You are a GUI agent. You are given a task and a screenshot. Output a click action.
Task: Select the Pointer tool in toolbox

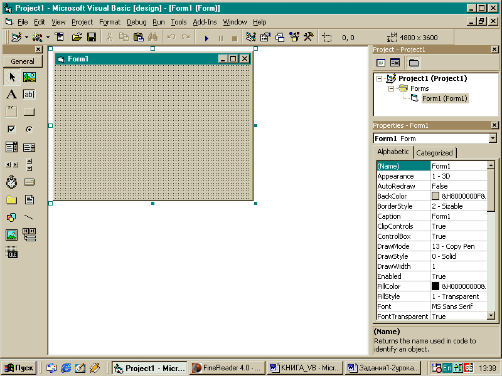click(12, 77)
